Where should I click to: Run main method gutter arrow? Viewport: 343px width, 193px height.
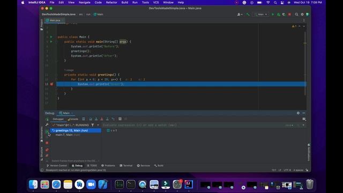pos(51,41)
